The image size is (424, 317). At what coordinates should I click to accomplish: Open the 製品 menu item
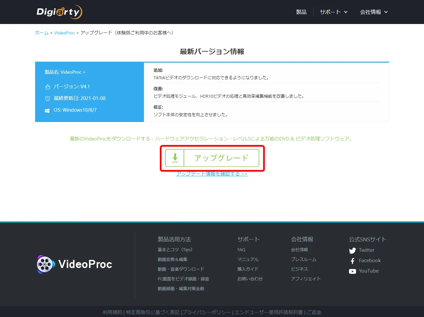pyautogui.click(x=301, y=12)
